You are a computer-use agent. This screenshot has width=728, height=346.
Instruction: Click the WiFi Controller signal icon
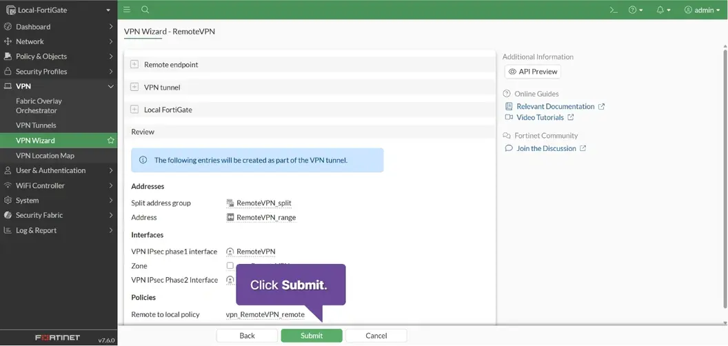[x=8, y=185]
